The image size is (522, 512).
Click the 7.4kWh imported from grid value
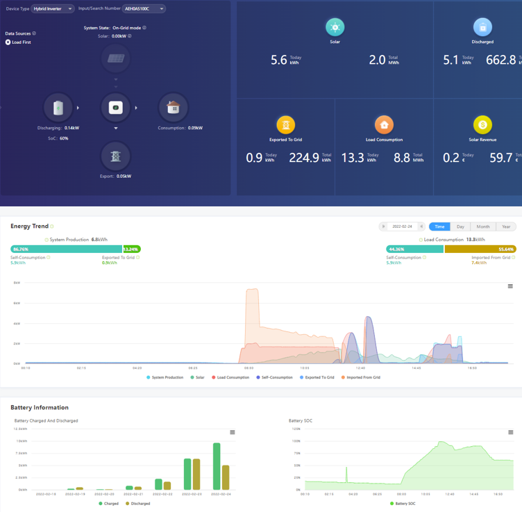479,263
